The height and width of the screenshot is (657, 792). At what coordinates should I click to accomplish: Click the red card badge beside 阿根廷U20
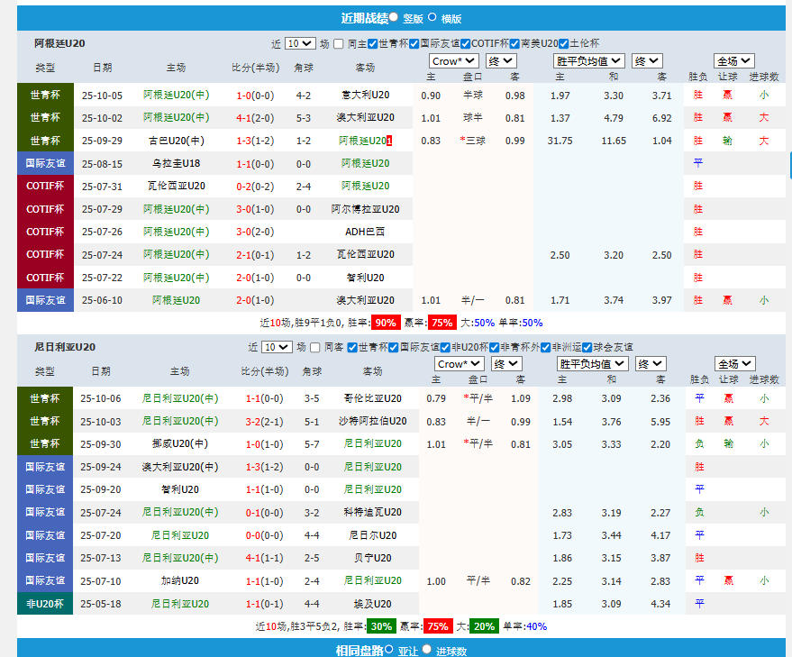click(389, 141)
